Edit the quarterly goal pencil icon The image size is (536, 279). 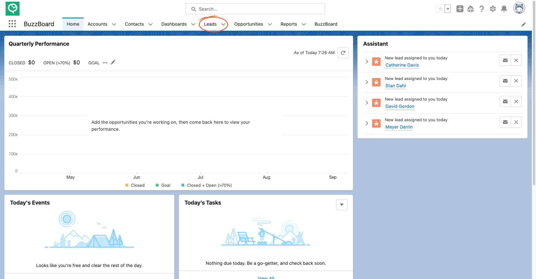pos(113,62)
